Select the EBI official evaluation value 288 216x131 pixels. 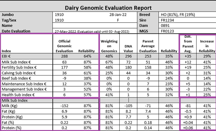(64, 56)
